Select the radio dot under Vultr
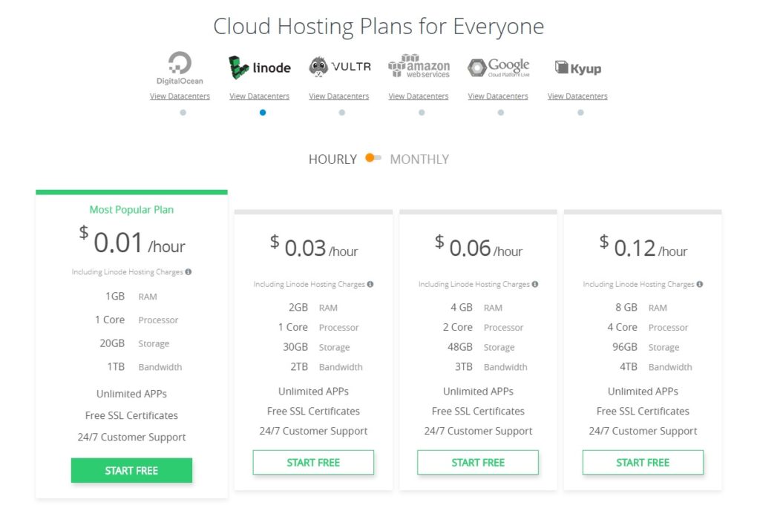The image size is (760, 505). click(x=341, y=113)
